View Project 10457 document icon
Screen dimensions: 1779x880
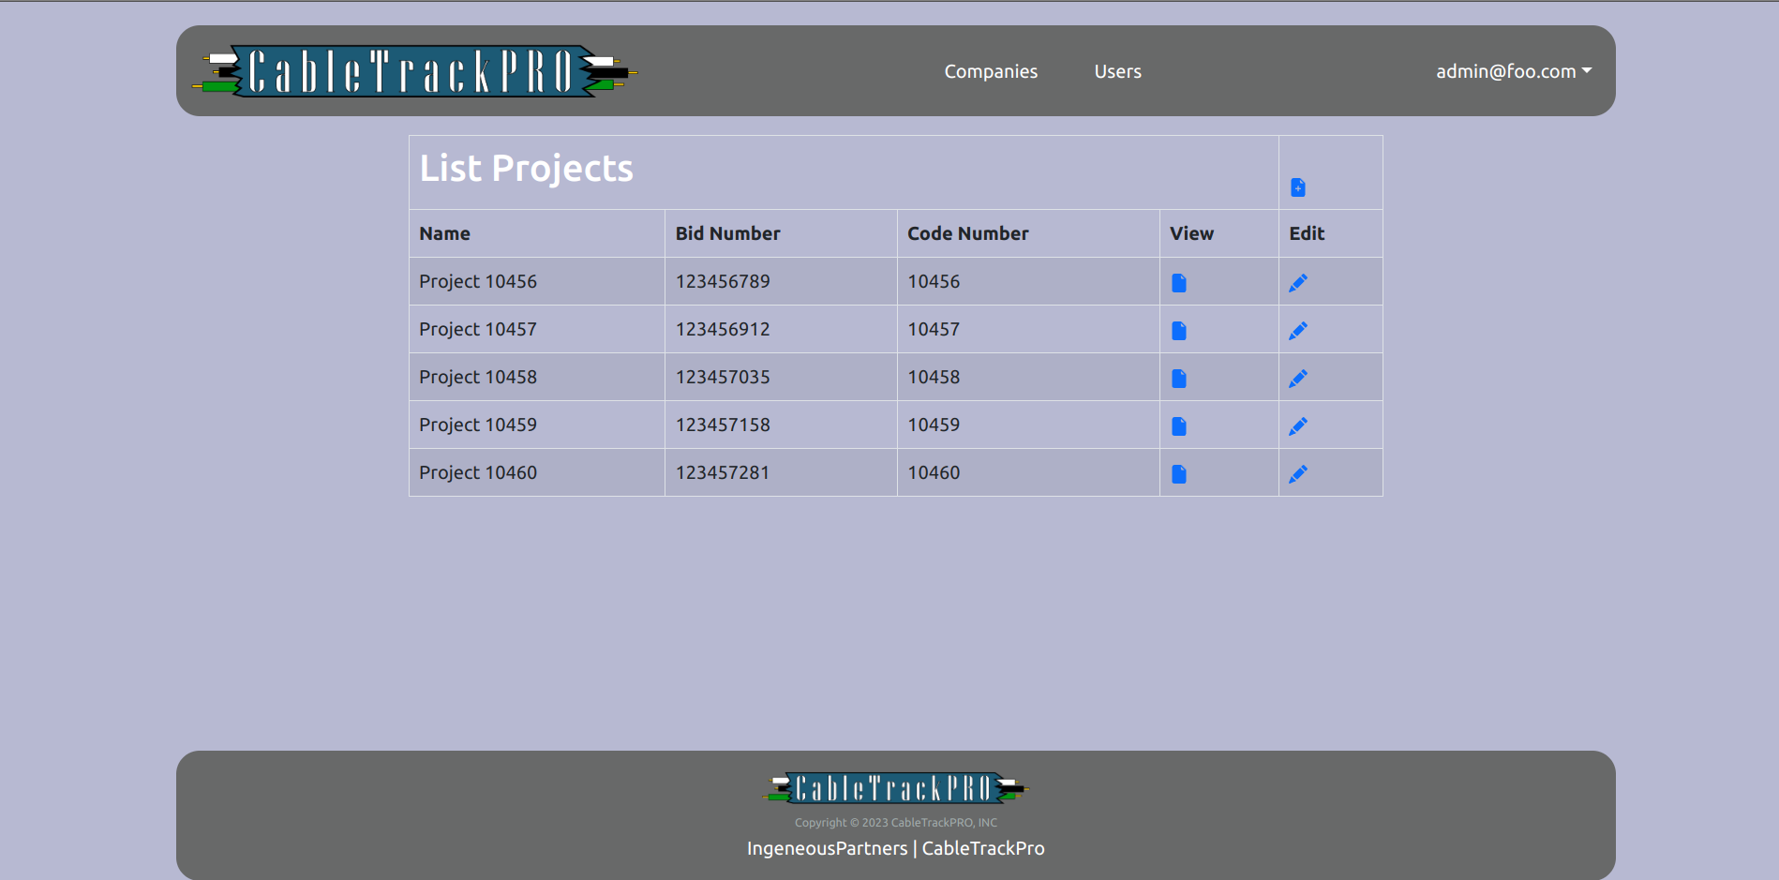(1178, 331)
